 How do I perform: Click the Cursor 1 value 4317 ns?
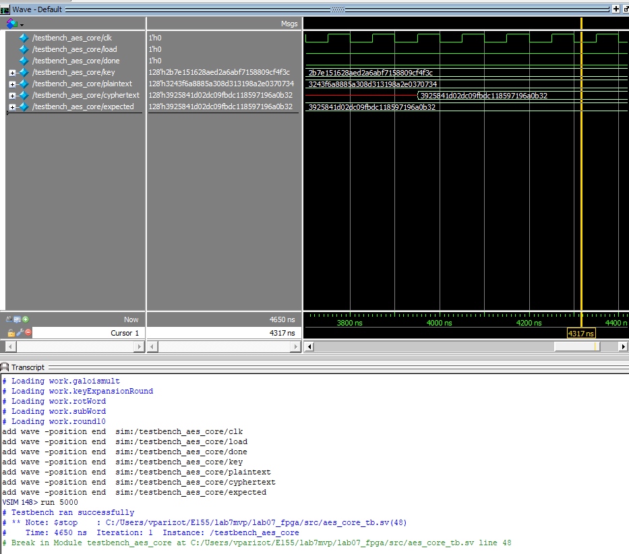282,333
